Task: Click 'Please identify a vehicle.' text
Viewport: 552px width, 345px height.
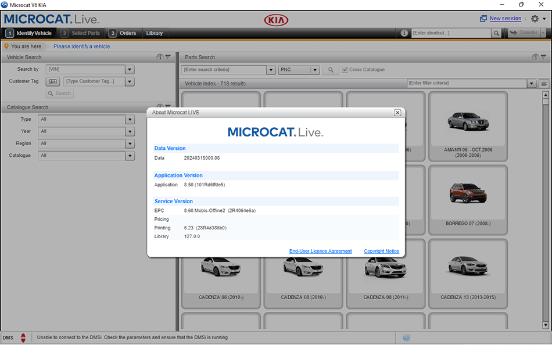Action: (x=83, y=46)
